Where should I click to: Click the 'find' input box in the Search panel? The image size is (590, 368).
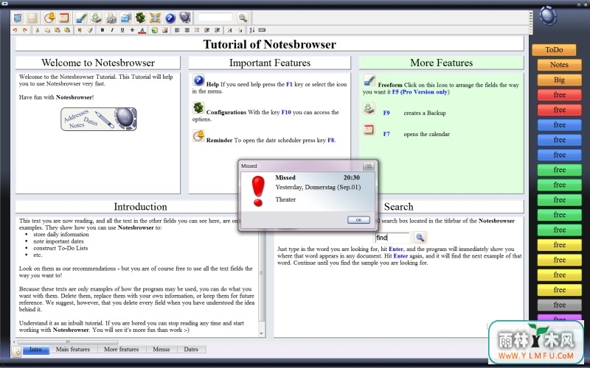392,237
